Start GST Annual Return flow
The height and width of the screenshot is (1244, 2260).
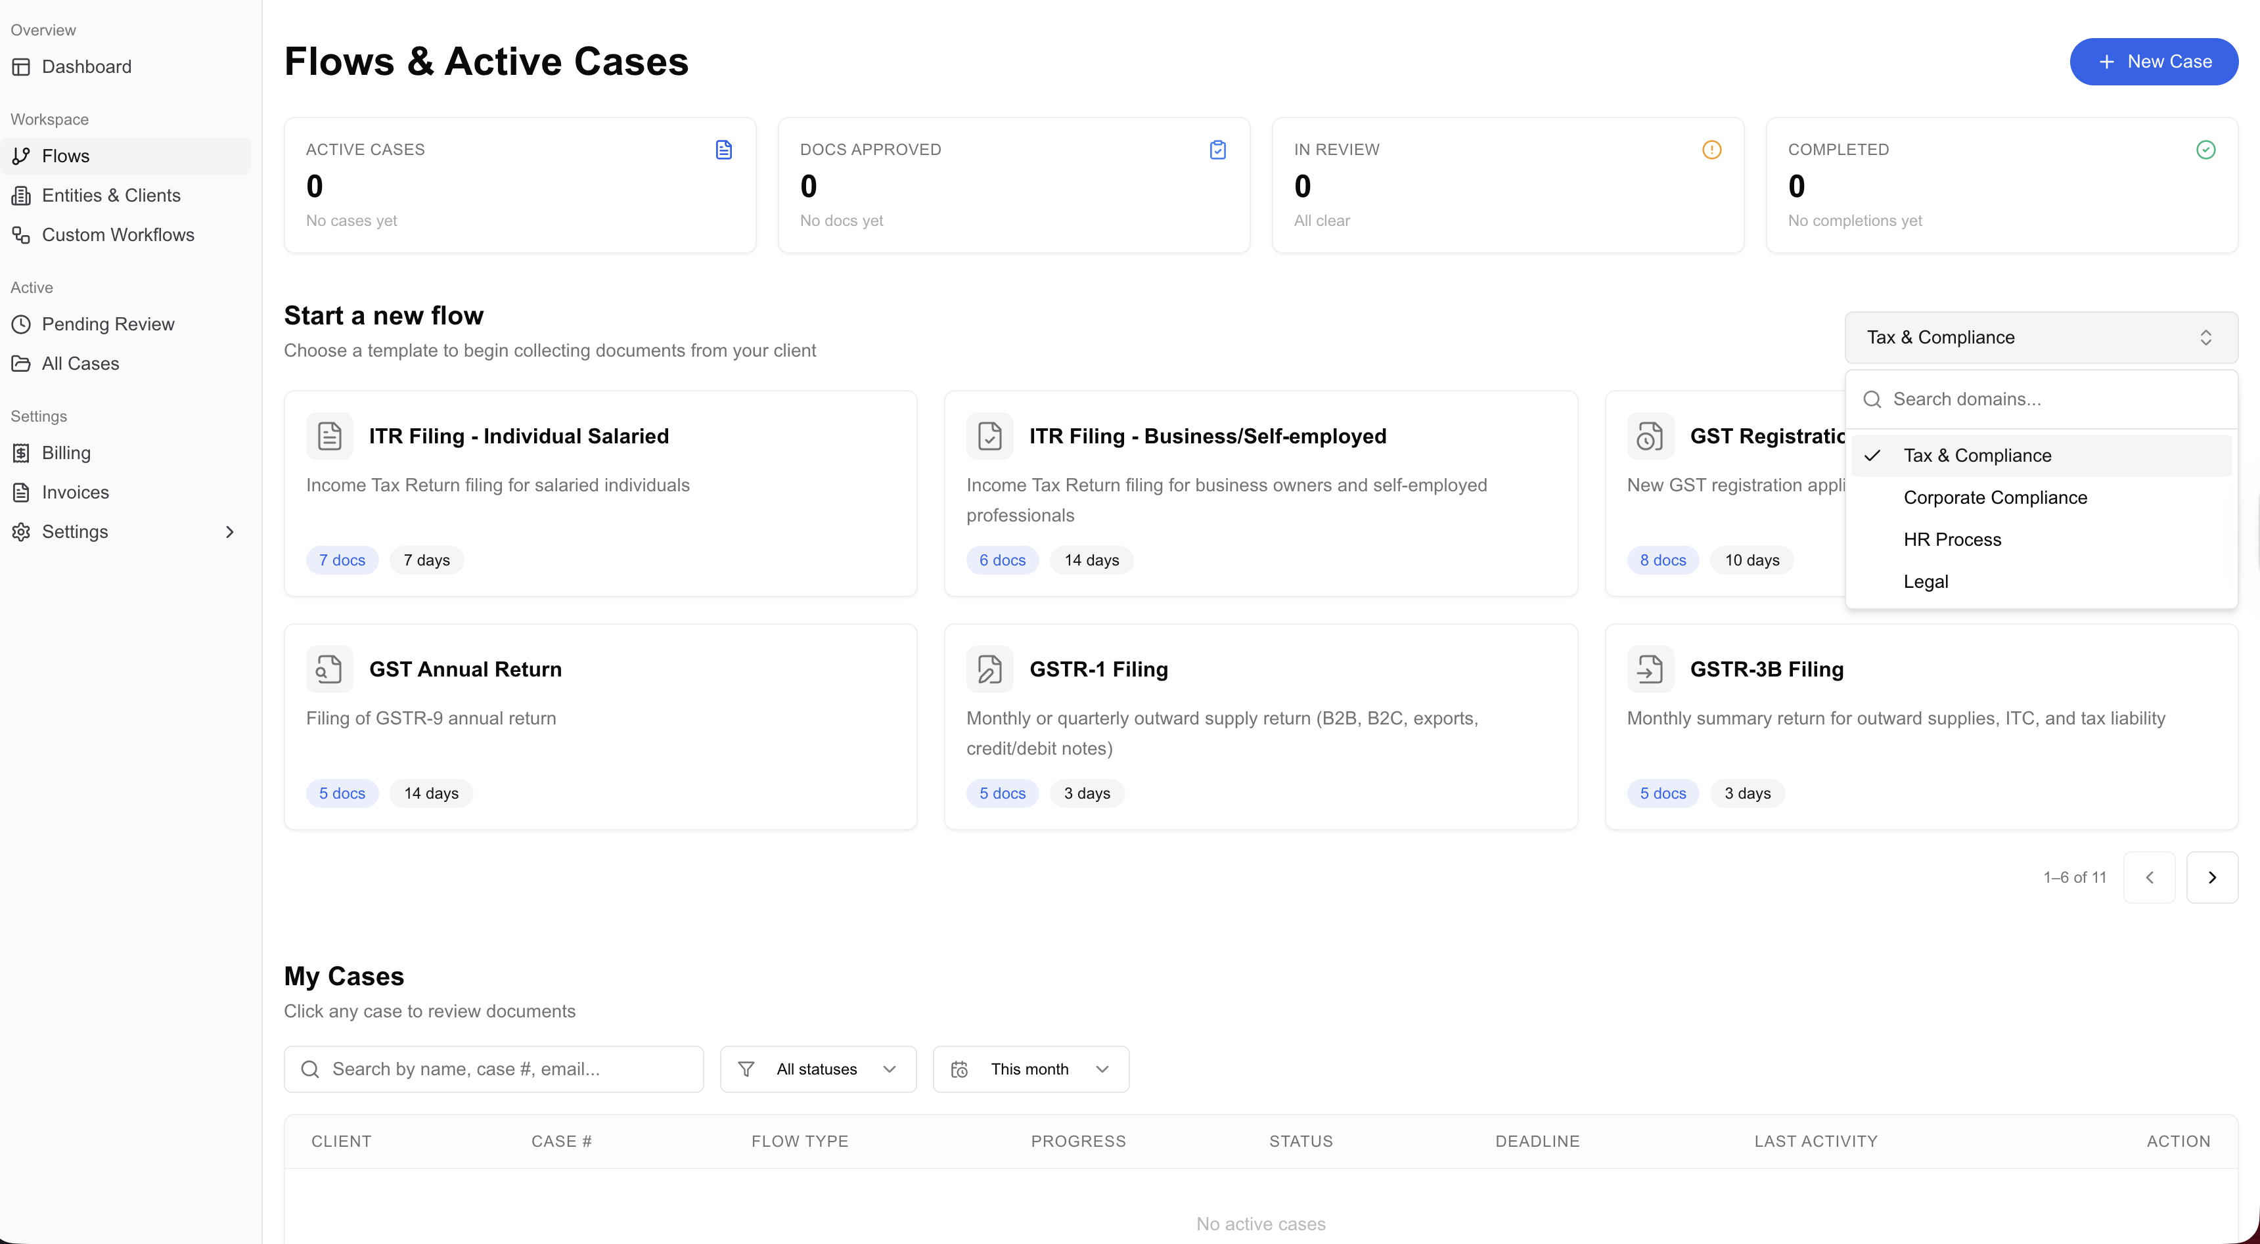[x=601, y=727]
